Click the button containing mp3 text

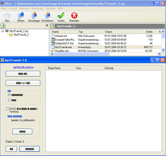click(23, 83)
